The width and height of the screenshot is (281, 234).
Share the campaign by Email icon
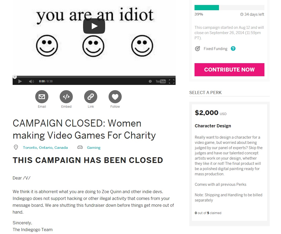pyautogui.click(x=42, y=97)
